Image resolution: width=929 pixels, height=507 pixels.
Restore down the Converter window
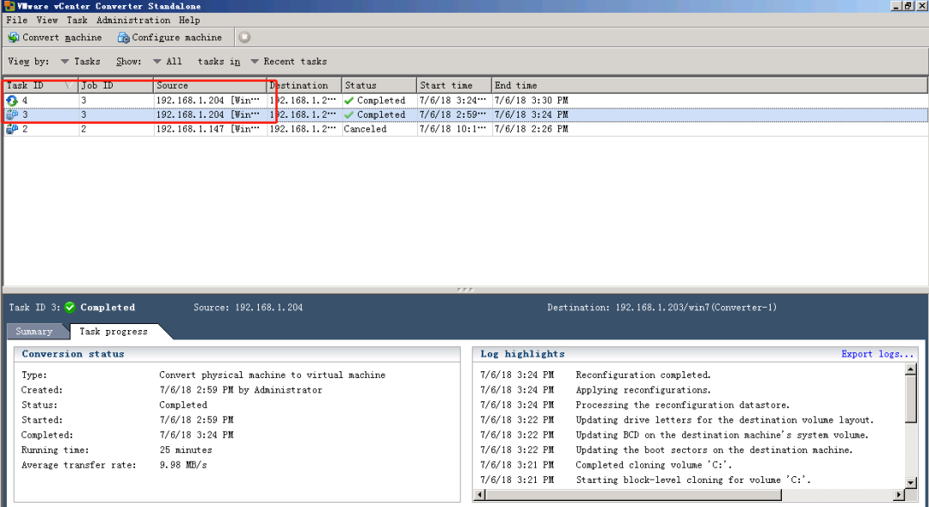pos(907,6)
